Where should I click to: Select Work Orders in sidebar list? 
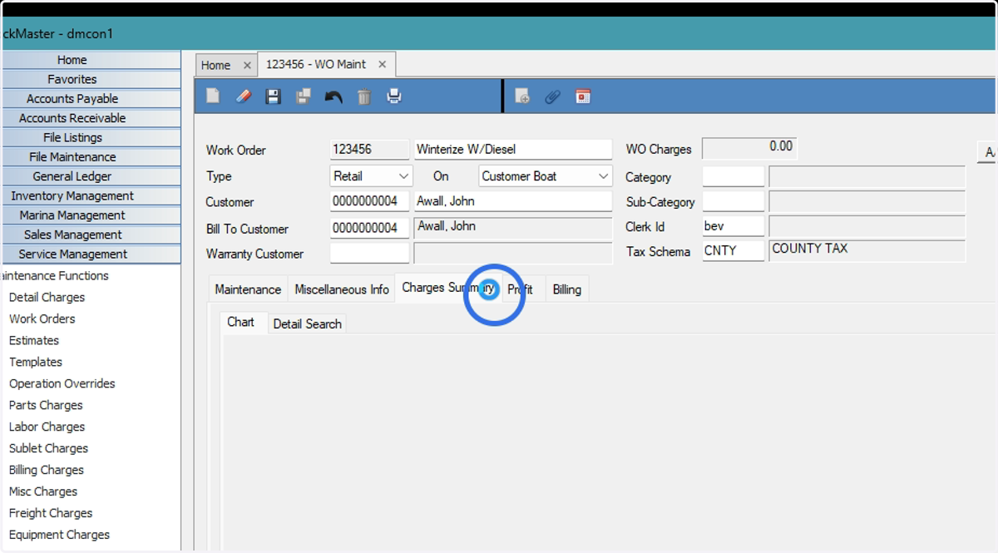42,318
